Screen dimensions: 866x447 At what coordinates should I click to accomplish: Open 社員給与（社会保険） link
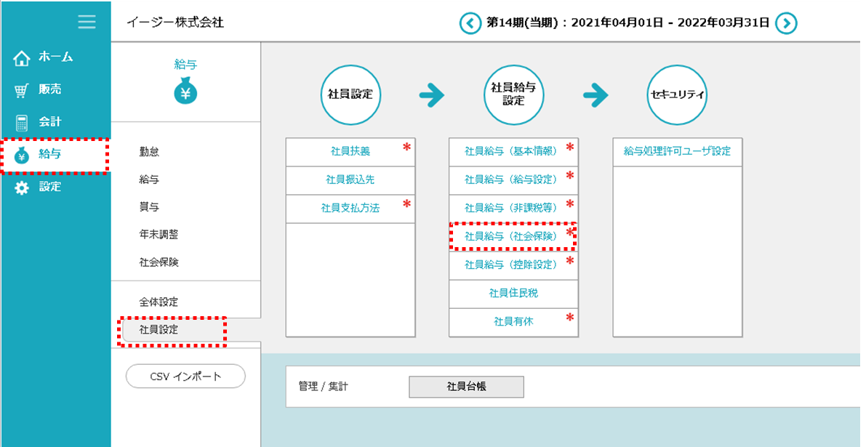click(x=510, y=236)
